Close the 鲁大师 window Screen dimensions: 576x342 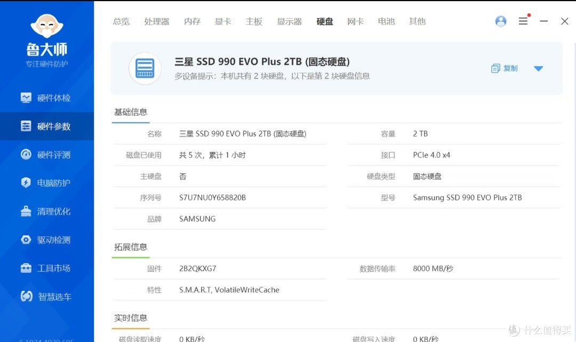(x=565, y=21)
